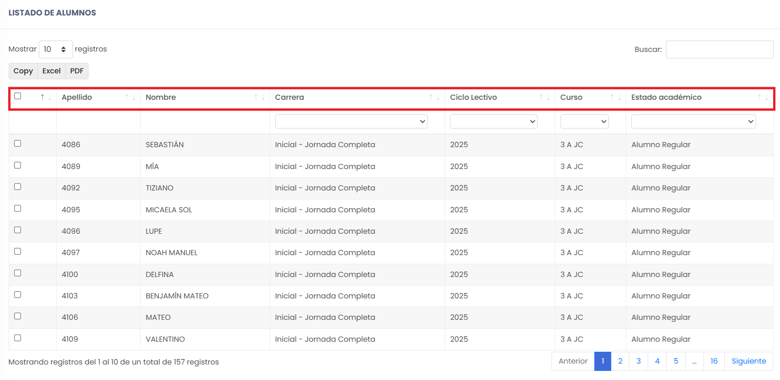Select current page 1 in pagination
This screenshot has height=380, width=780.
coord(603,361)
